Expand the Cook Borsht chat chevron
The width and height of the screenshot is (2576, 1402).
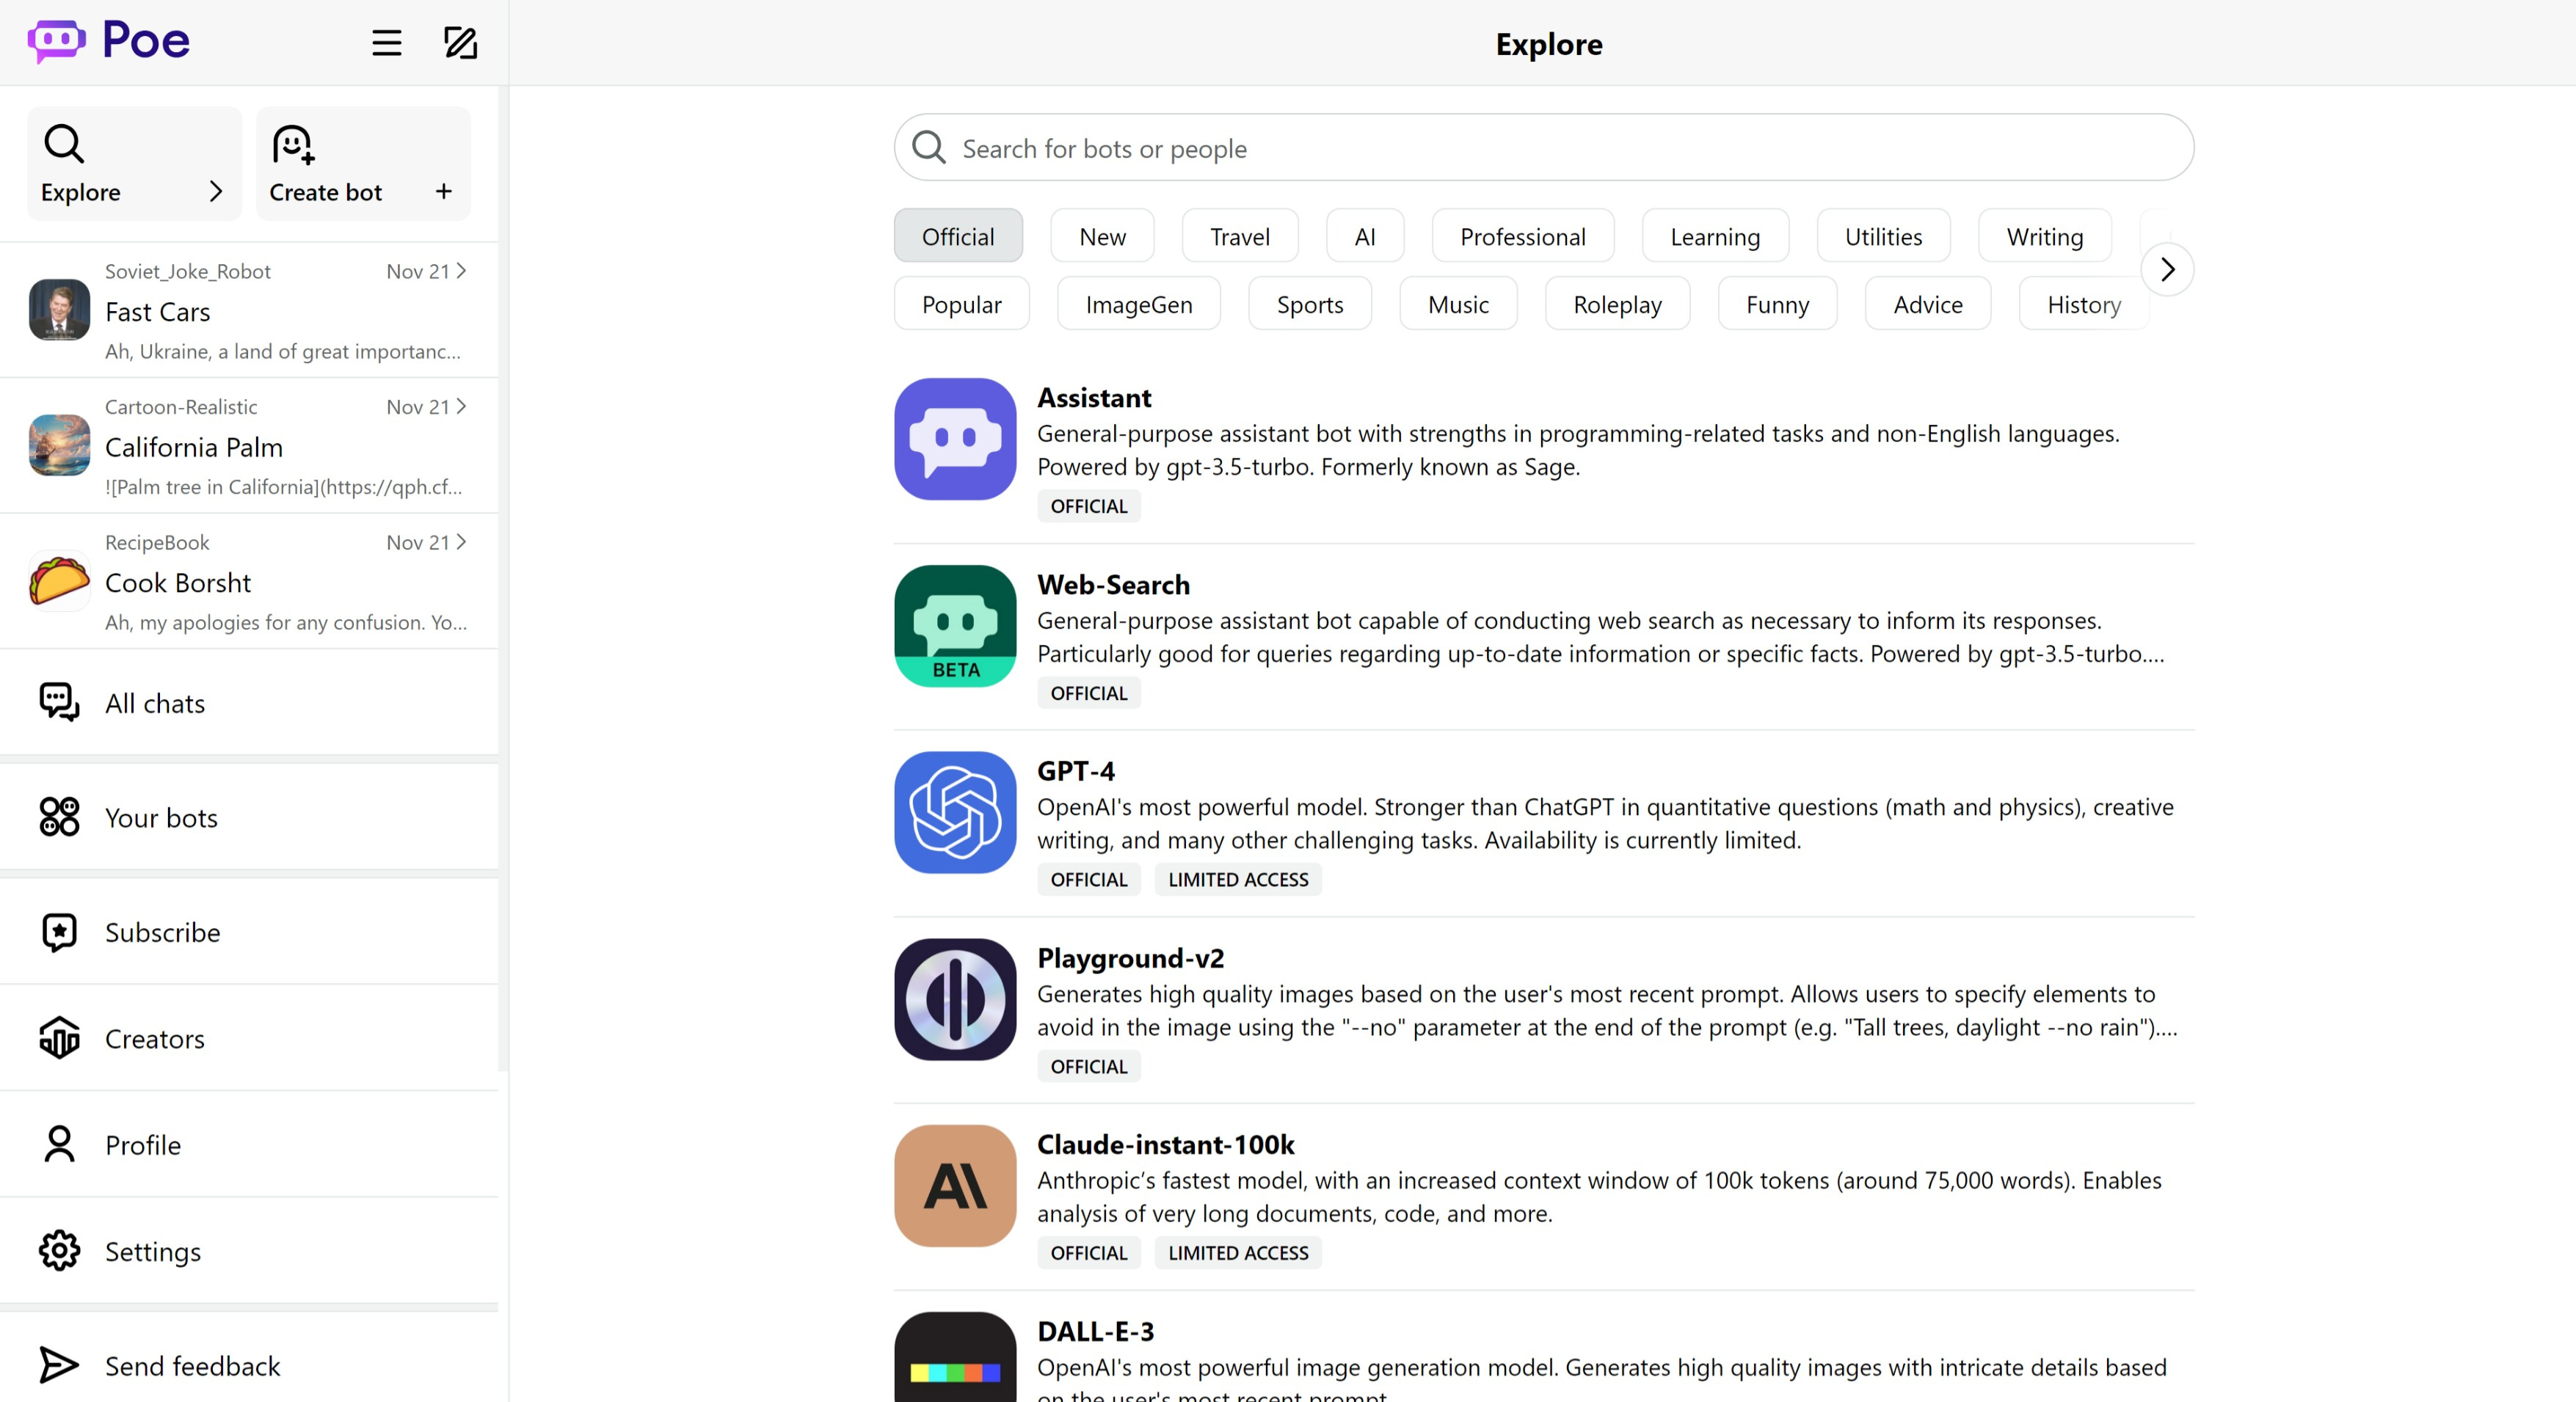pyautogui.click(x=461, y=542)
